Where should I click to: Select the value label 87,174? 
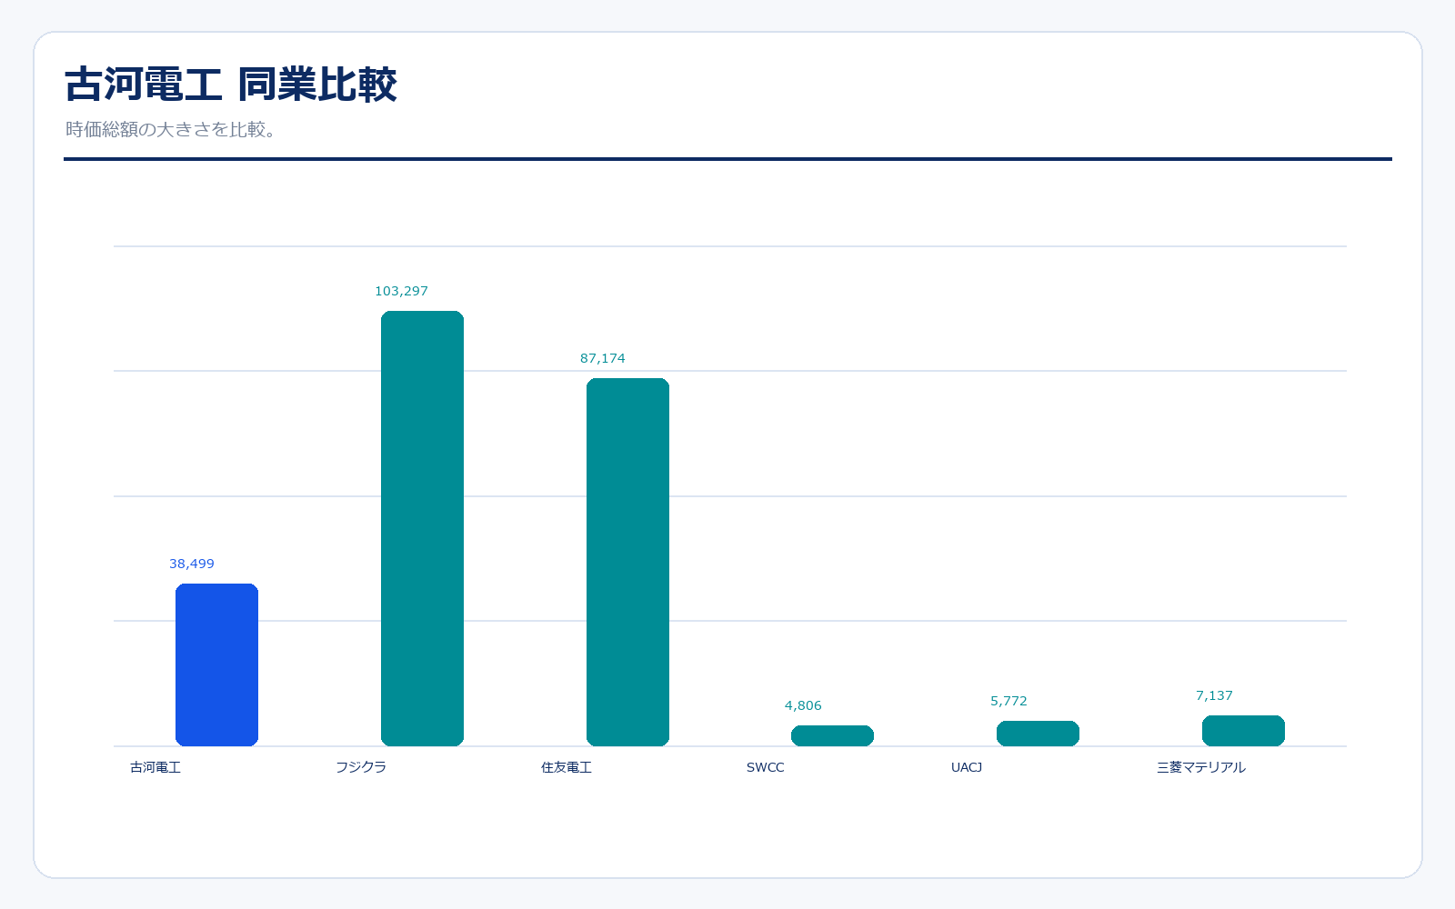point(603,358)
